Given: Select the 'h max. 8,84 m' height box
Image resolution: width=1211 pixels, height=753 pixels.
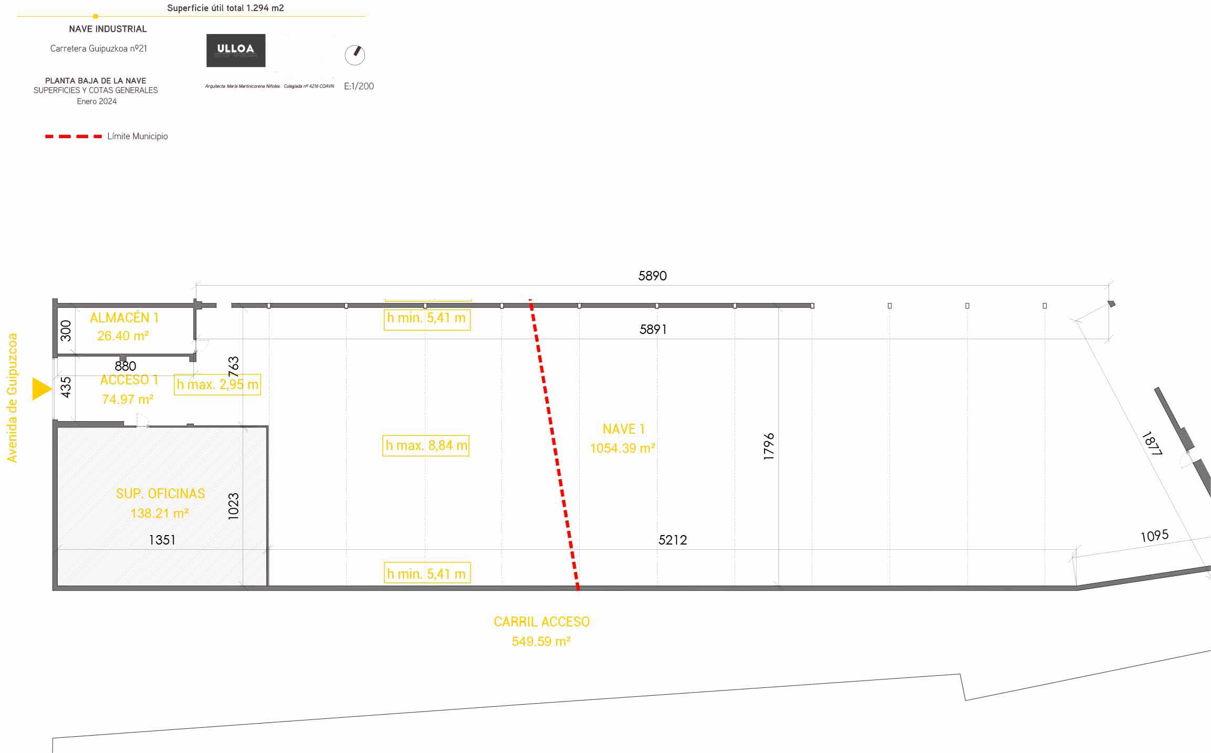Looking at the screenshot, I should (426, 446).
